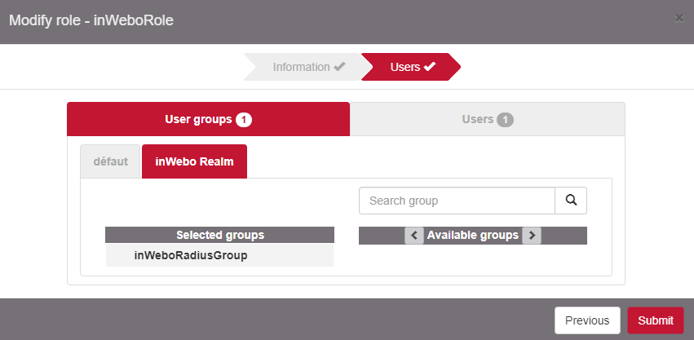Submit the role changes
The image size is (694, 340).
coord(655,320)
